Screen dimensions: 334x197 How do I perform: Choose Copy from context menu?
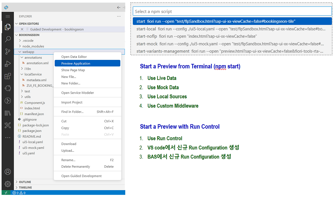pyautogui.click(x=87, y=128)
